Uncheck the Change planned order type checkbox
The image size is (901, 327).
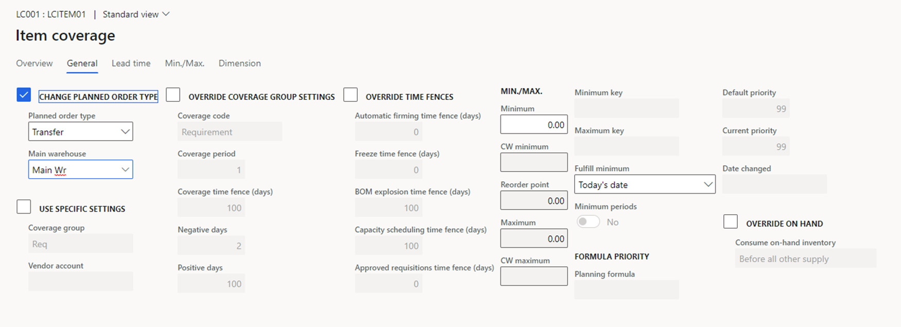click(24, 95)
